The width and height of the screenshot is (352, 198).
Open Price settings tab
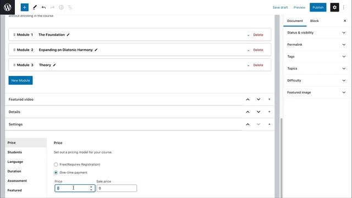tap(26, 143)
